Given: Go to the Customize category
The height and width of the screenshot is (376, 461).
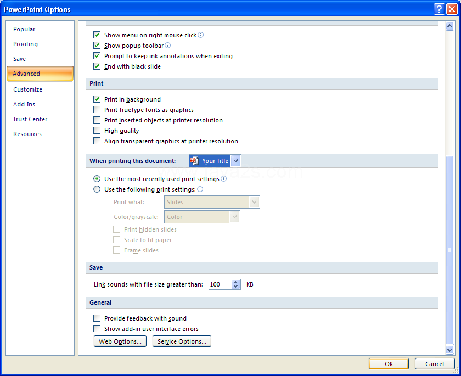Looking at the screenshot, I should (x=40, y=89).
